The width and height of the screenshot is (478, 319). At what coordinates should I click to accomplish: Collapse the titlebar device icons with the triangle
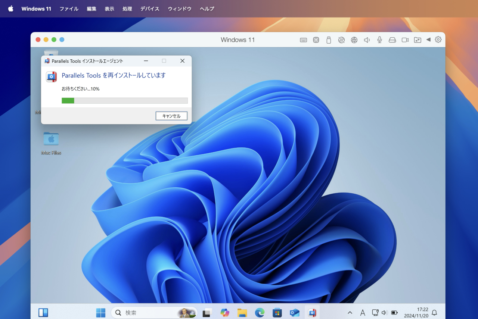pyautogui.click(x=428, y=40)
